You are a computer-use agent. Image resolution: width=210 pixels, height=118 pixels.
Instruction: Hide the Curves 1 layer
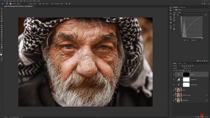174,74
